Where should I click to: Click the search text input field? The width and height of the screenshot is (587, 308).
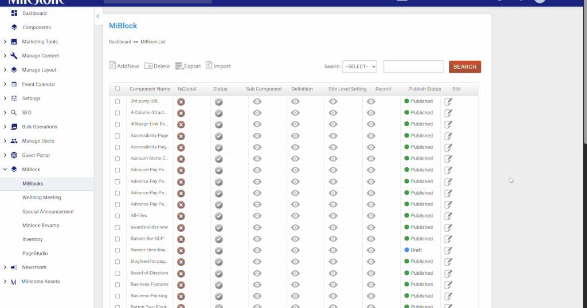pos(413,66)
